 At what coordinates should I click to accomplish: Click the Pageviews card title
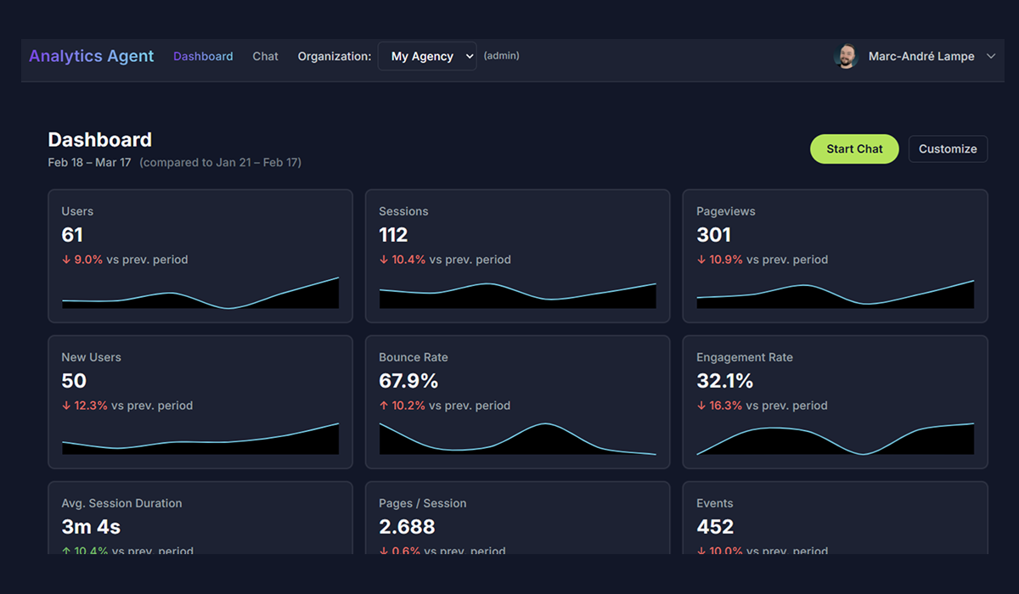click(726, 211)
